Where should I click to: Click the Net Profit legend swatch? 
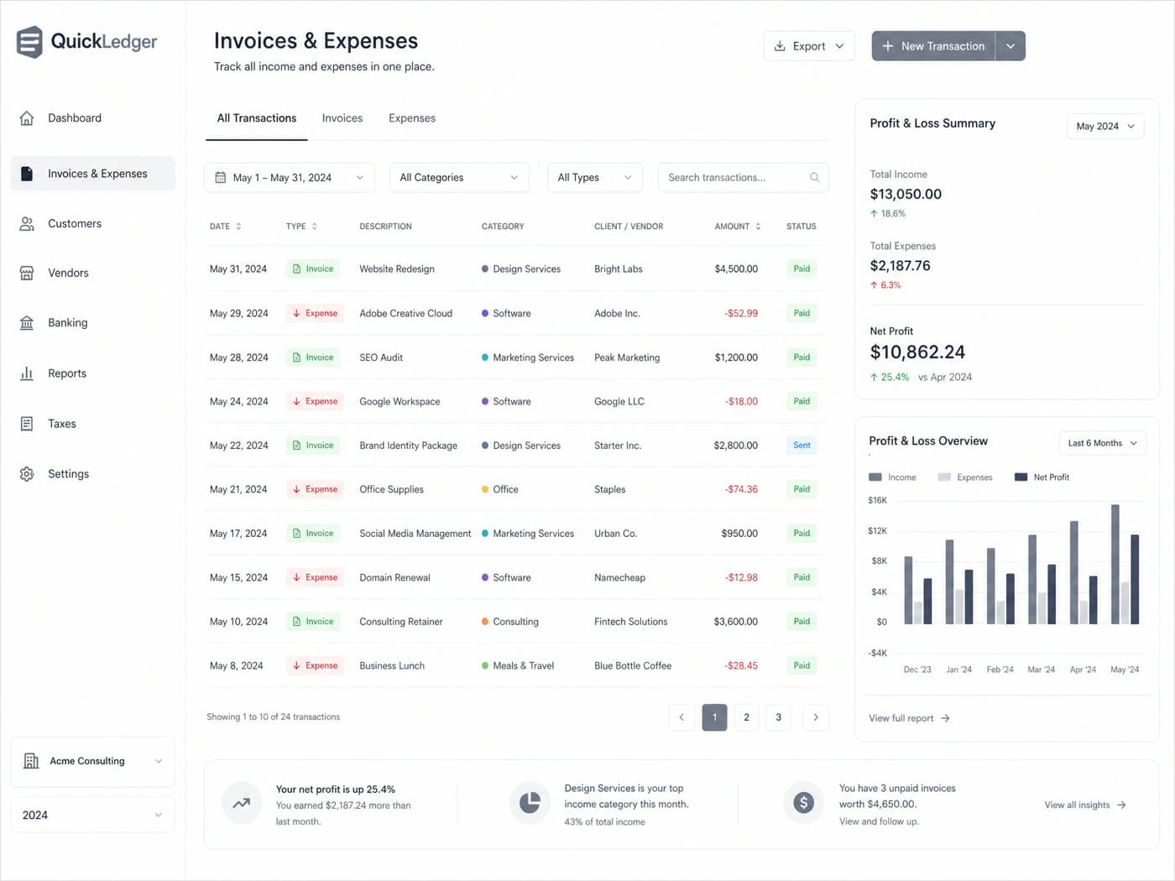click(x=1021, y=477)
